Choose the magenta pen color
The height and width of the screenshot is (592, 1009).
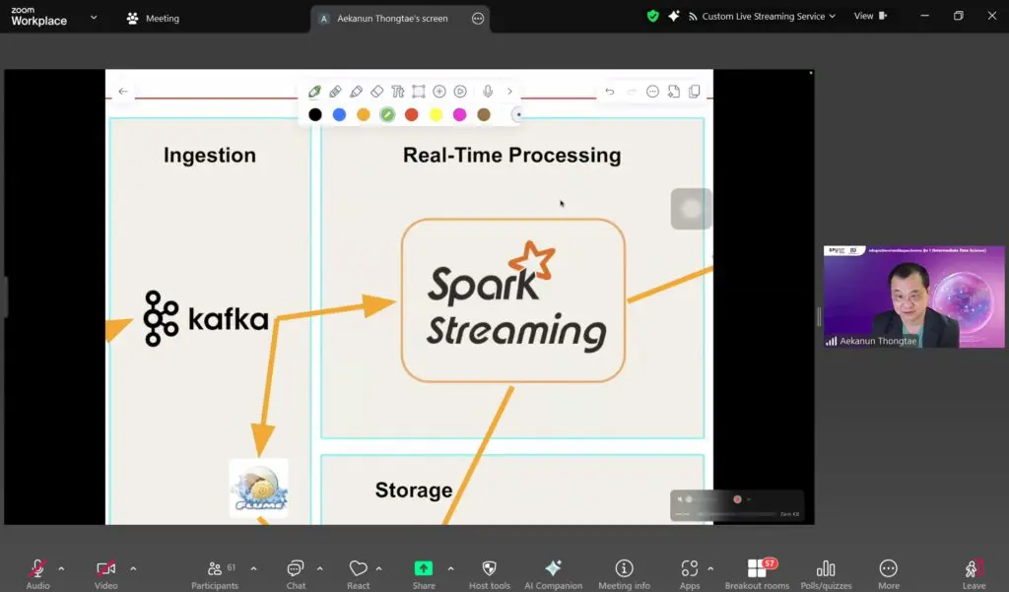459,114
